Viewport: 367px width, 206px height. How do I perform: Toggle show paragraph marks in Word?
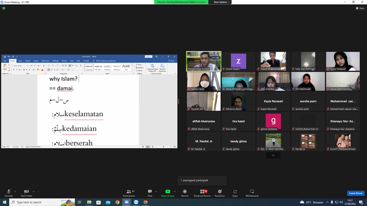coord(80,66)
